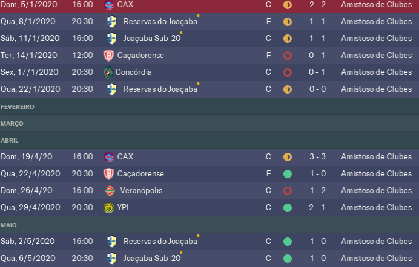Image resolution: width=419 pixels, height=267 pixels.
Task: Click the Veranópolis club crest
Action: [x=110, y=191]
